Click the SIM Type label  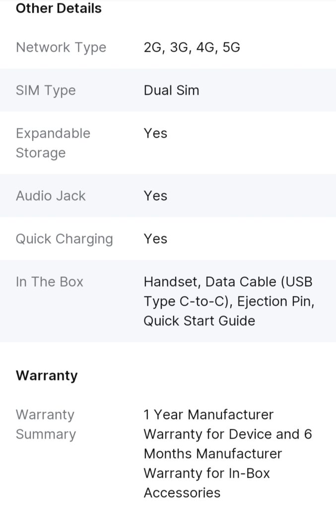click(x=46, y=90)
